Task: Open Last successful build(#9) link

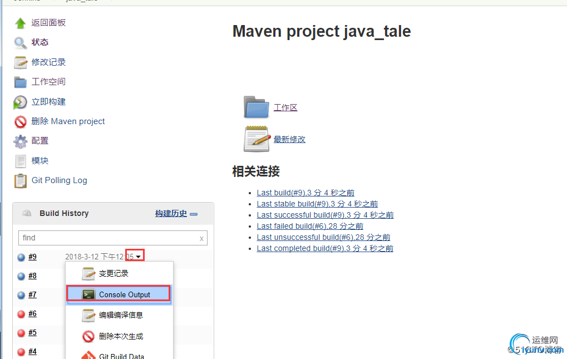Action: point(325,215)
